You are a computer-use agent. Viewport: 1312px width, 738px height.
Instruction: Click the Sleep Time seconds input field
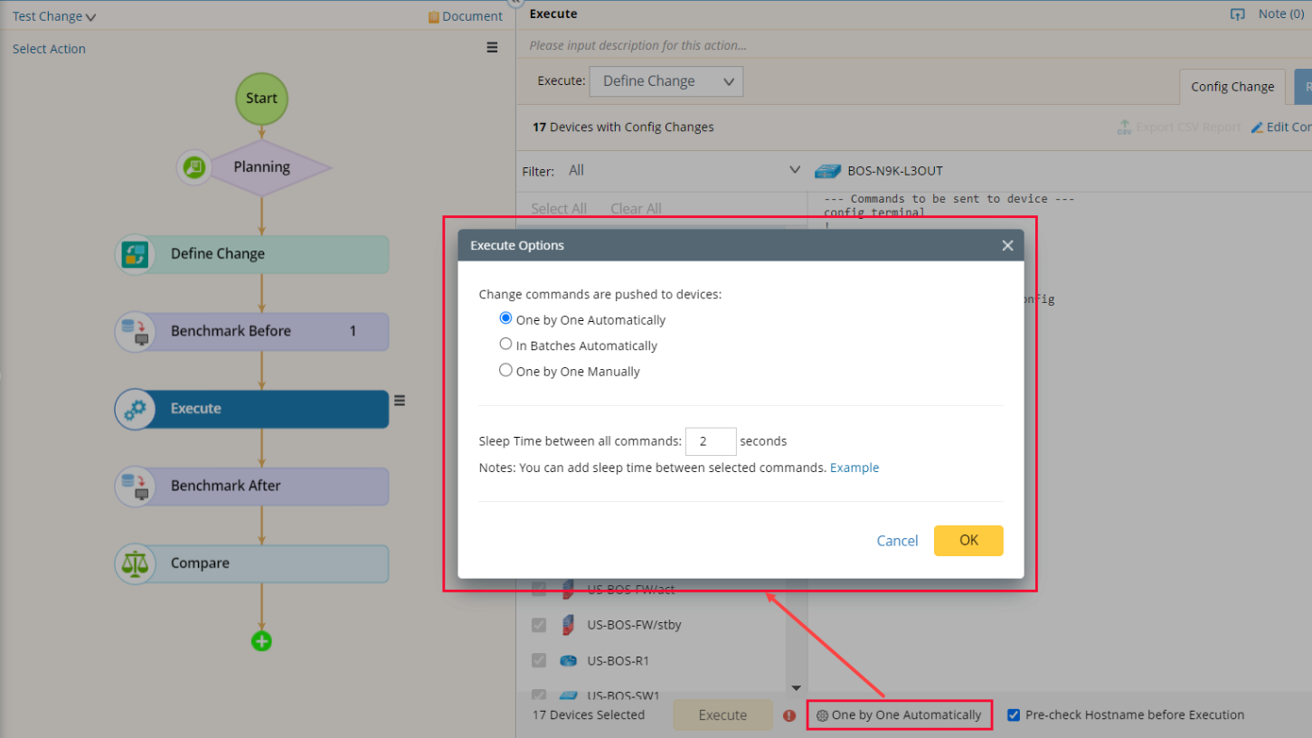[711, 441]
